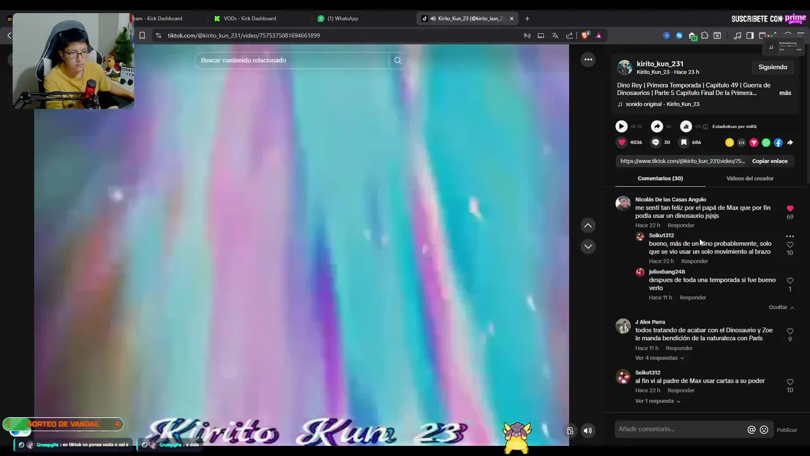Click the search magnifier in Buscar contenido relacionado

click(x=397, y=60)
